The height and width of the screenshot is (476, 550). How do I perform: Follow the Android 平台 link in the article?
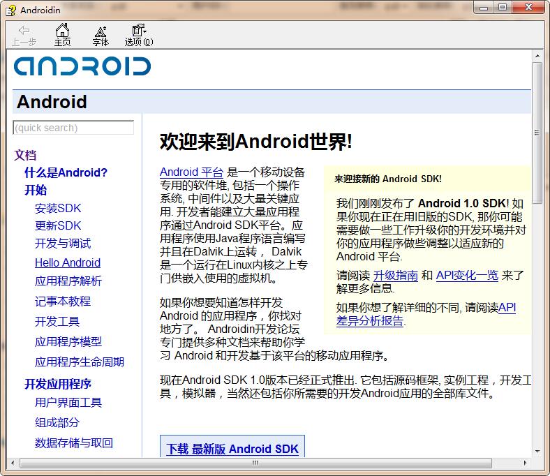(191, 172)
